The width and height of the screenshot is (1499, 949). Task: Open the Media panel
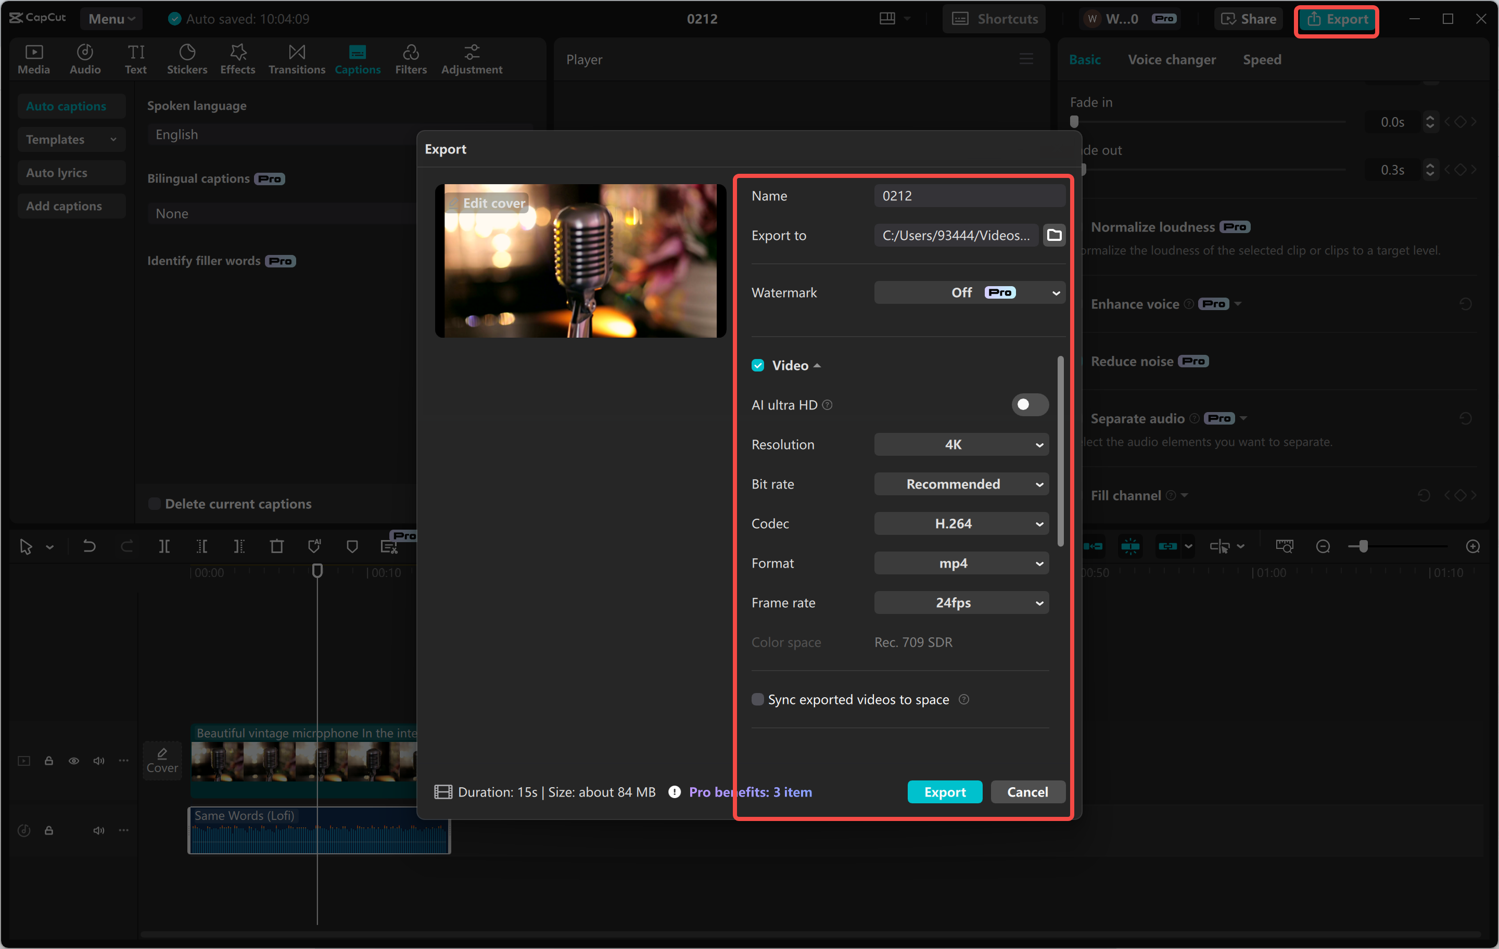click(x=34, y=58)
